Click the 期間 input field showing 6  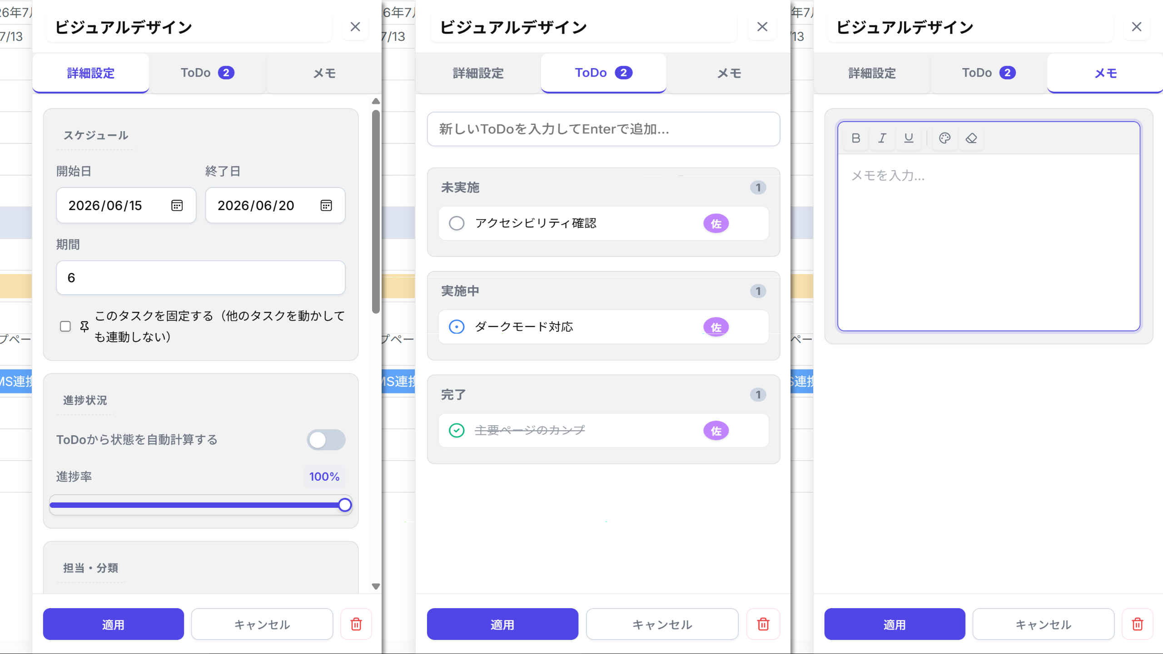201,278
